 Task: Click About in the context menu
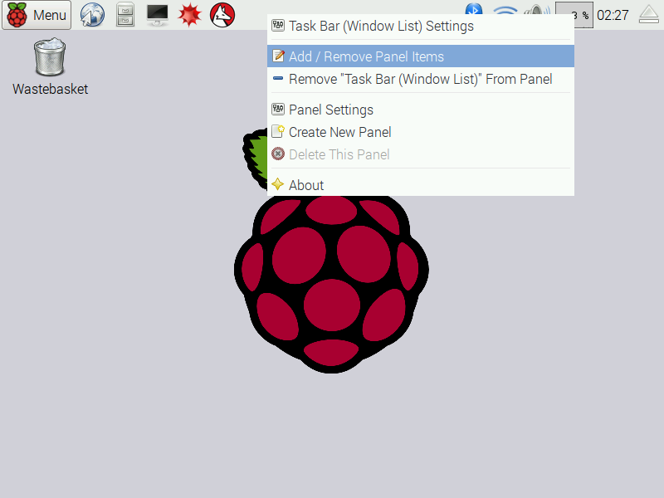click(306, 184)
